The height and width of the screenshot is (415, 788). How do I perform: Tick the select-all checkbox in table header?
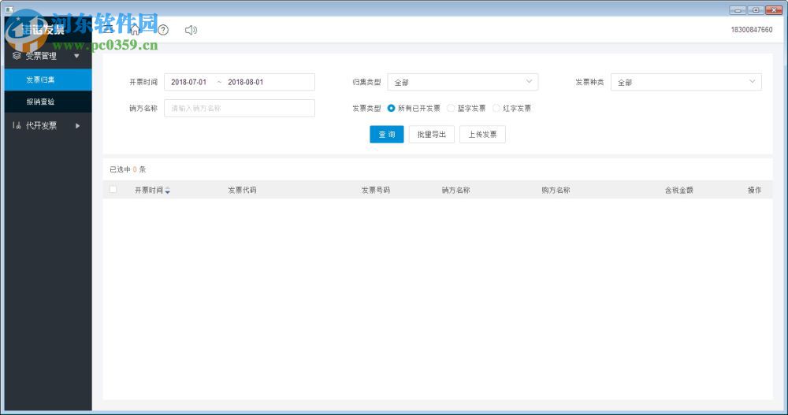[x=113, y=190]
